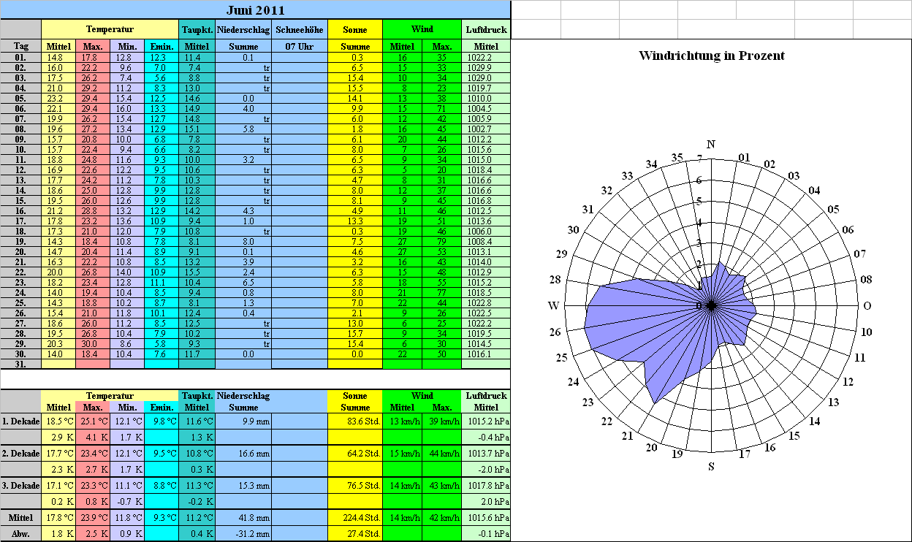The width and height of the screenshot is (912, 542).
Task: Select the precipitation total 41.8 mm
Action: point(243,518)
